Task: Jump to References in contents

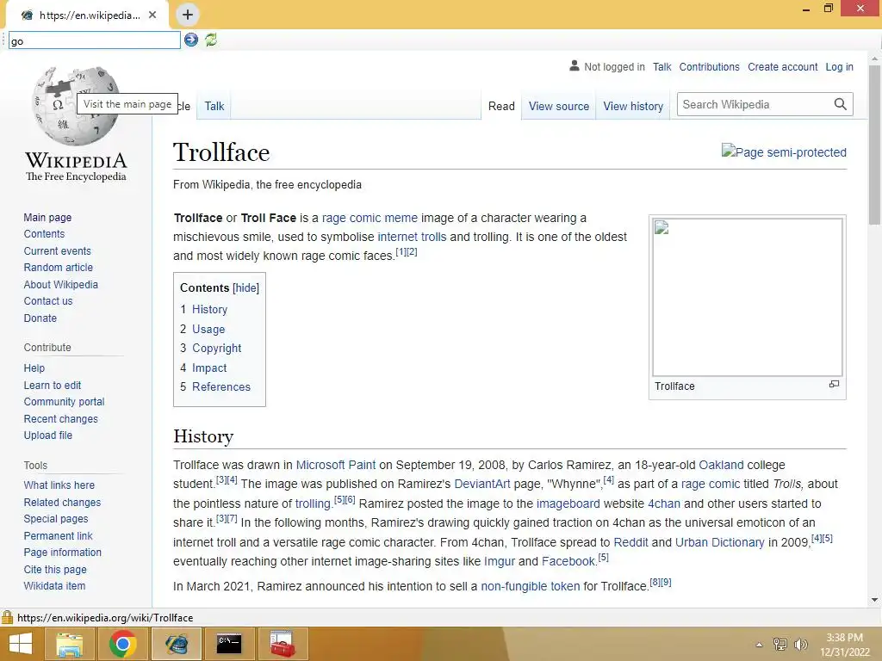Action: tap(221, 386)
